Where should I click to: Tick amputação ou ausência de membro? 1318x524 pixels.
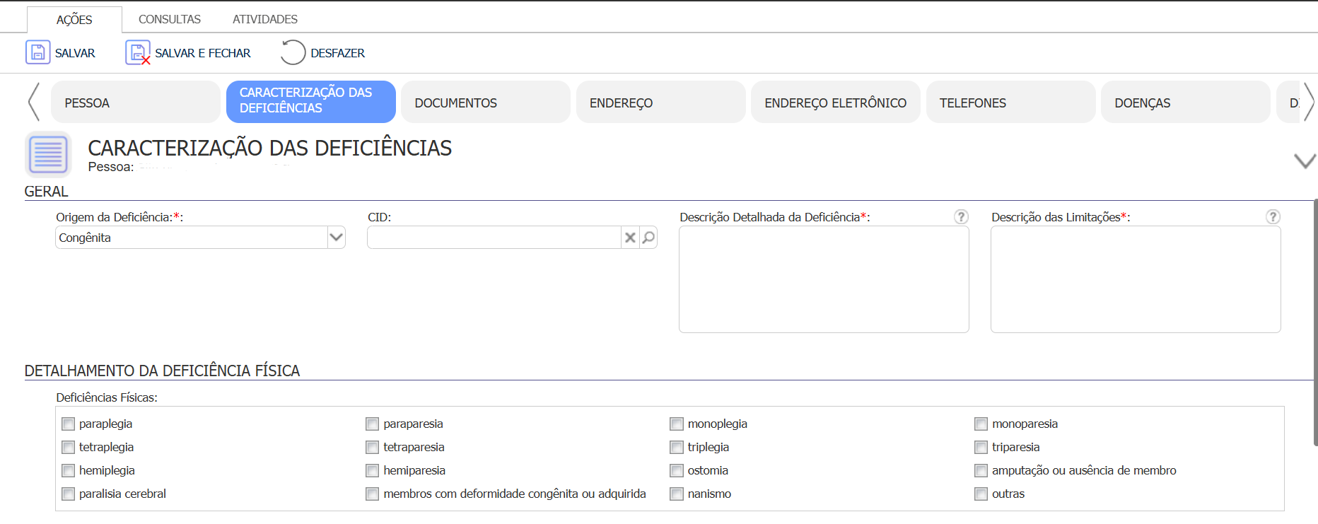[x=981, y=471]
